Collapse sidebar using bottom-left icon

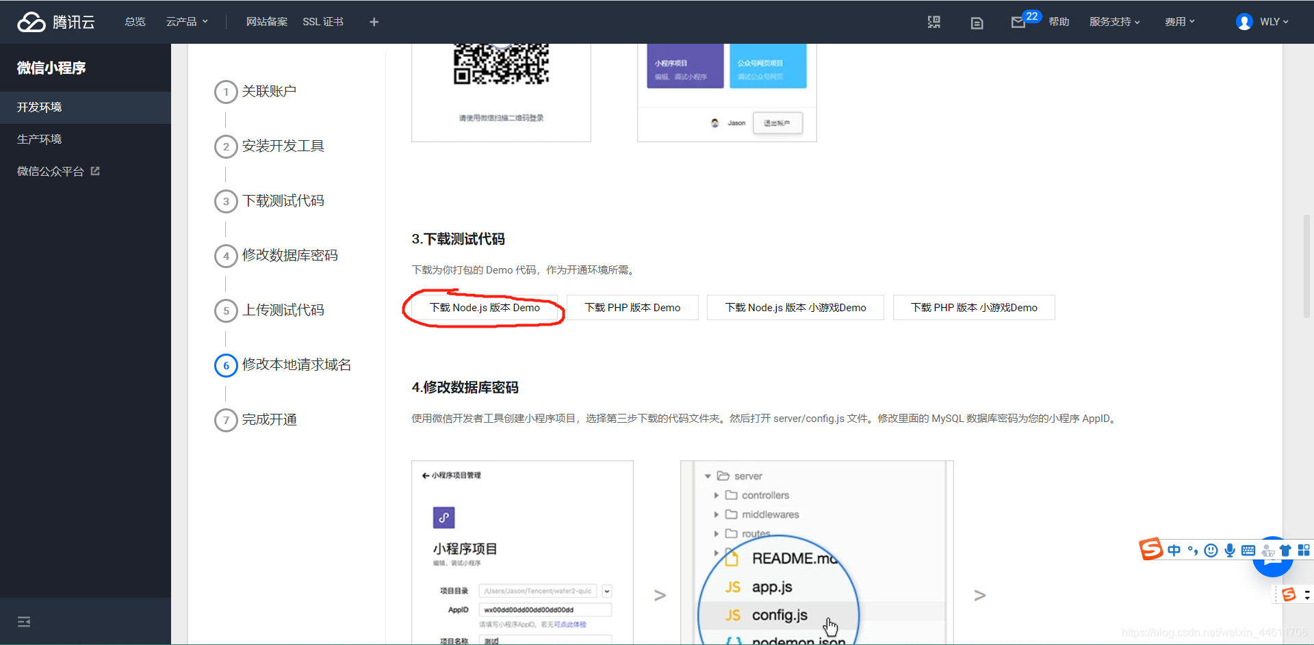(24, 621)
